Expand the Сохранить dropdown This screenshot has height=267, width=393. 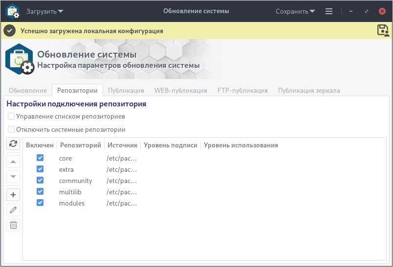[x=295, y=12]
